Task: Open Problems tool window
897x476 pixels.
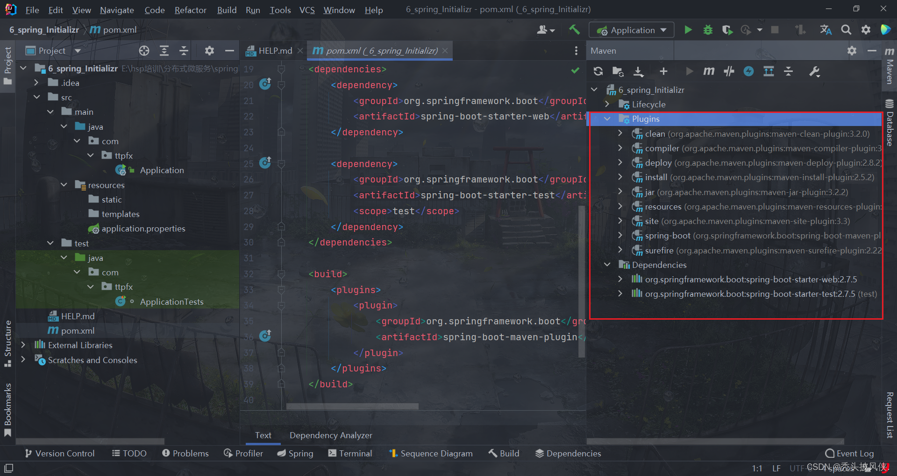Action: 185,453
